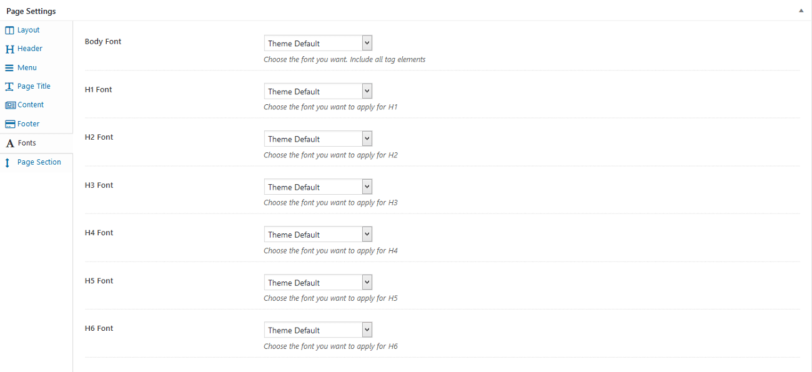
Task: Open the H4 Font dropdown
Action: click(318, 234)
